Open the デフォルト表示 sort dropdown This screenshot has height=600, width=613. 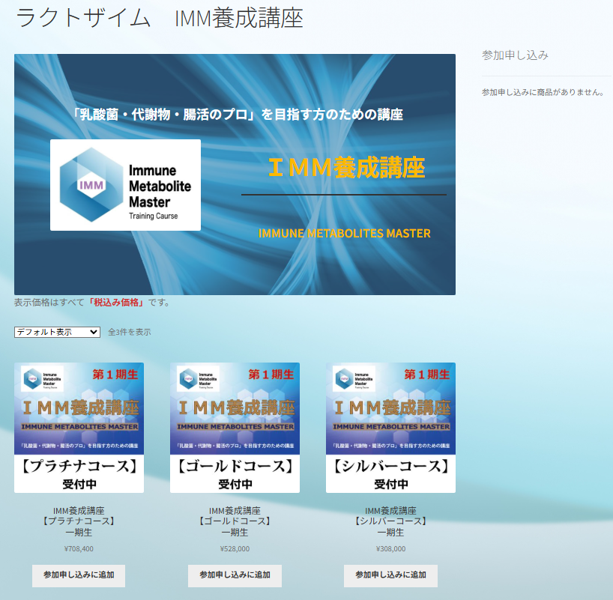(x=57, y=332)
